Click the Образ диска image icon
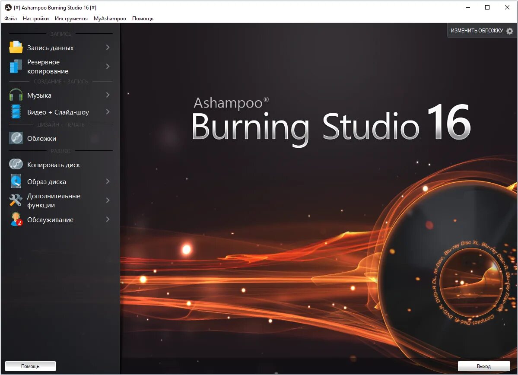Screen dimensions: 518x375 pos(16,181)
